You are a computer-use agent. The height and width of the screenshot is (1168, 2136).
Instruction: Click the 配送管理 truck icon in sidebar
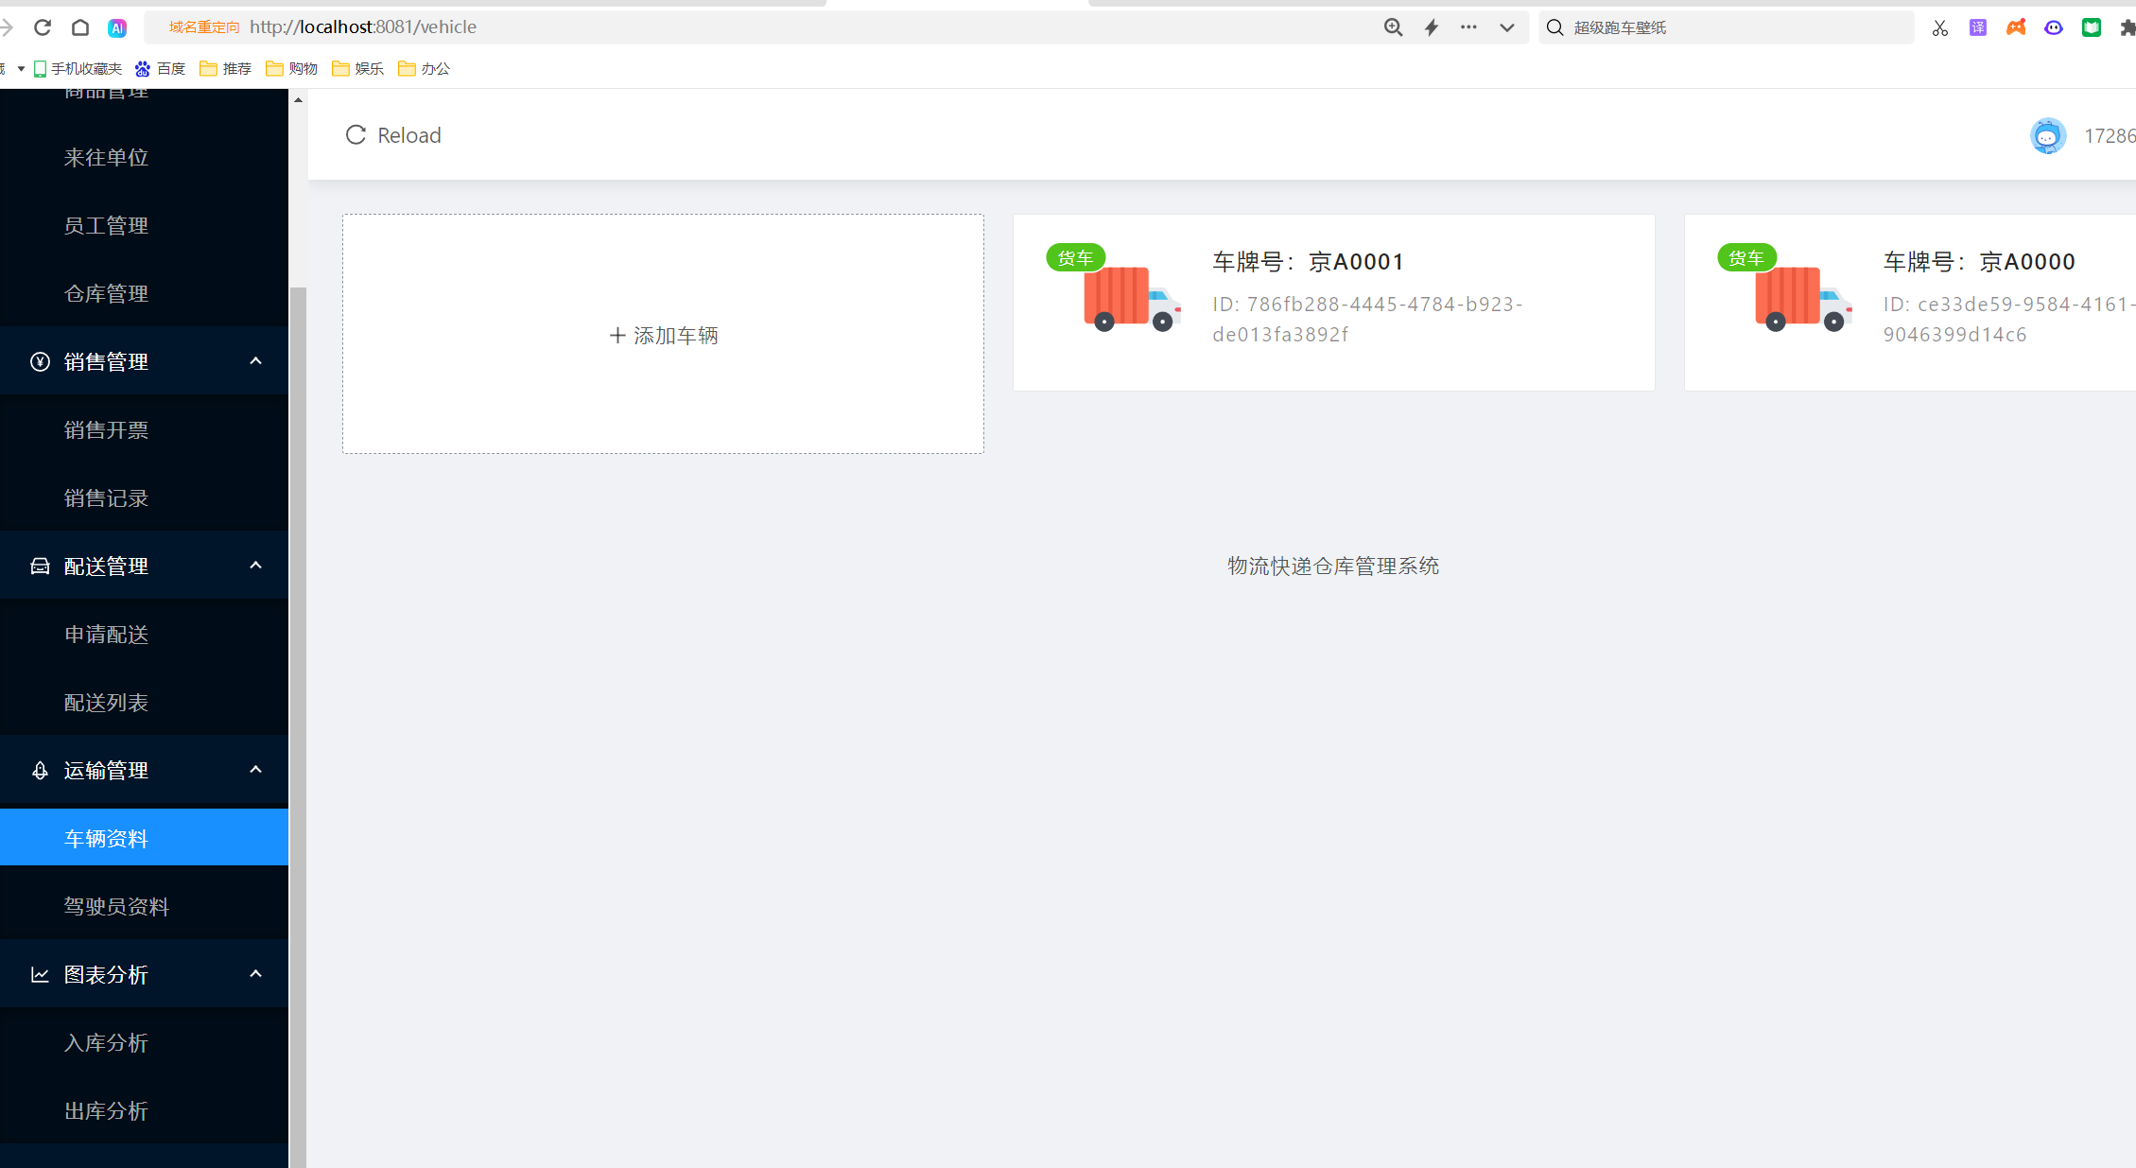[39, 565]
